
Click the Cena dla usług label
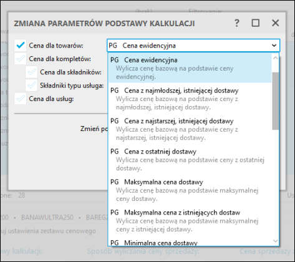click(x=51, y=99)
